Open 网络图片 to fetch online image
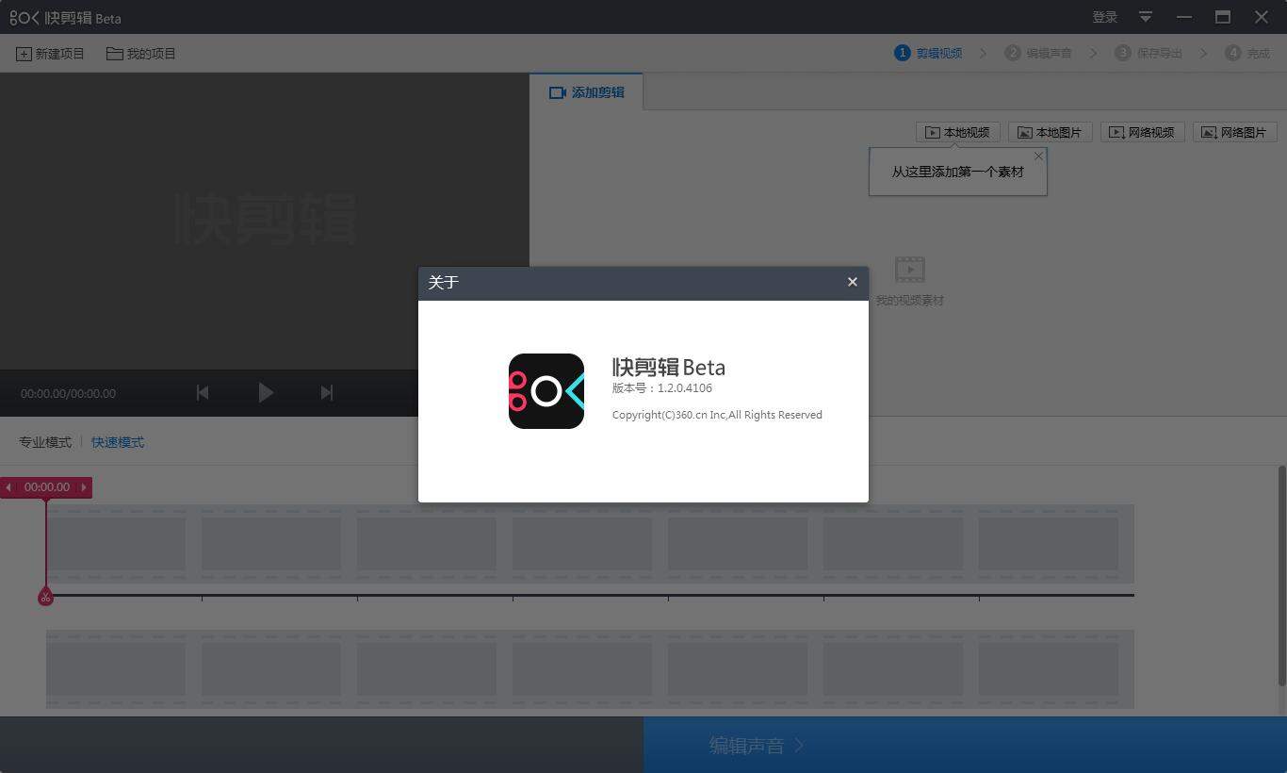This screenshot has width=1287, height=773. tap(1234, 132)
